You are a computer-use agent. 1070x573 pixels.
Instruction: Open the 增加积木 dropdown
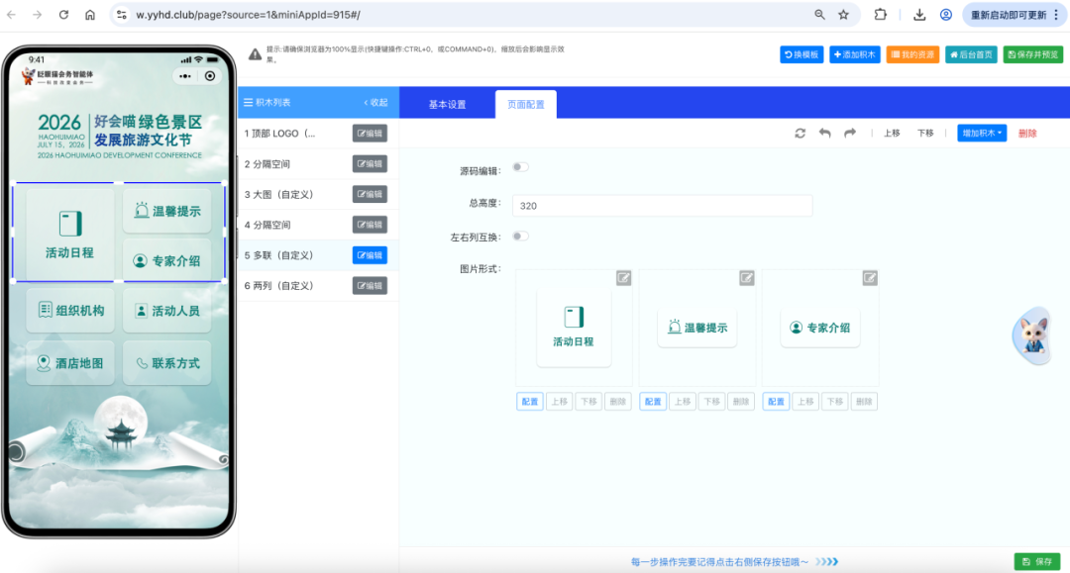tap(981, 134)
